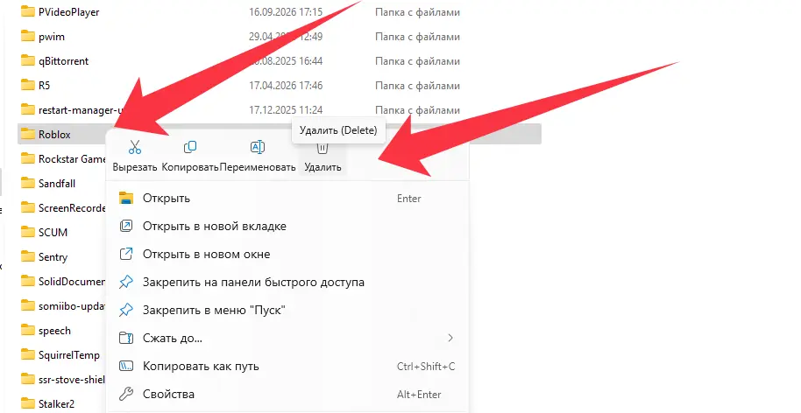This screenshot has width=801, height=413.
Task: Click the pwim folder icon
Action: tap(27, 36)
